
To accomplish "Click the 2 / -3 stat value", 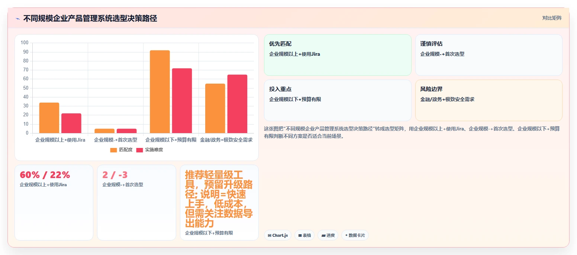I will (115, 175).
